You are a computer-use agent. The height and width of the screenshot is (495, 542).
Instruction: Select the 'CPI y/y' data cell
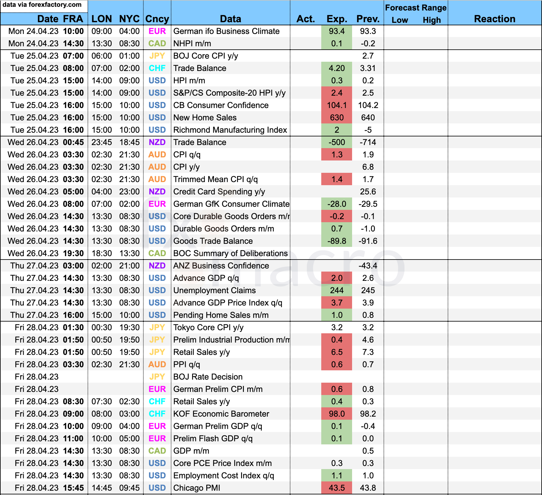(231, 167)
